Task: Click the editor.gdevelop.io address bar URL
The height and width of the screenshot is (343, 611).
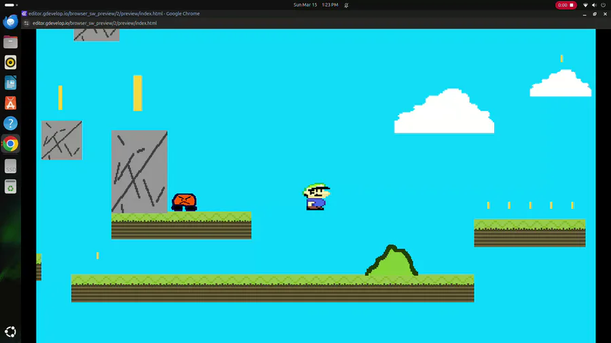Action: 94,23
